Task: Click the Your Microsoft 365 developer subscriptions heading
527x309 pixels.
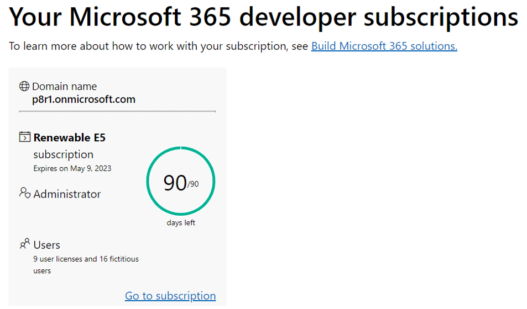Action: [263, 17]
